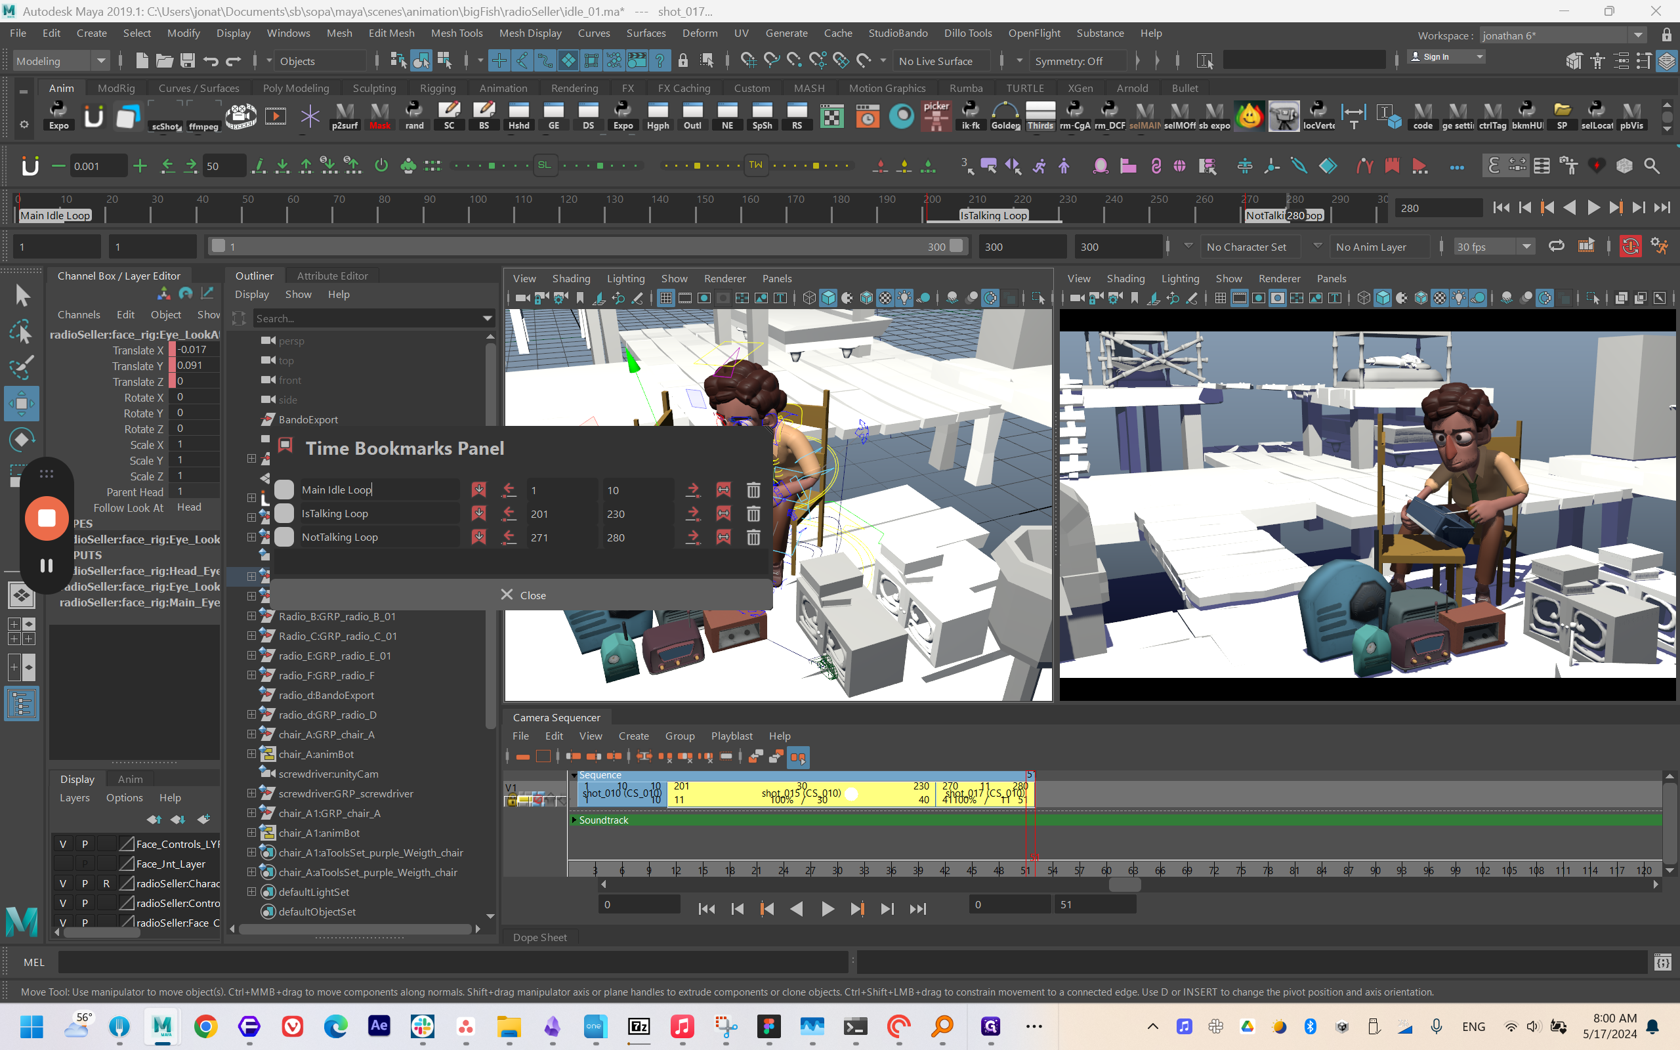1680x1050 pixels.
Task: Toggle the Main Idle Loop color box
Action: [x=284, y=490]
